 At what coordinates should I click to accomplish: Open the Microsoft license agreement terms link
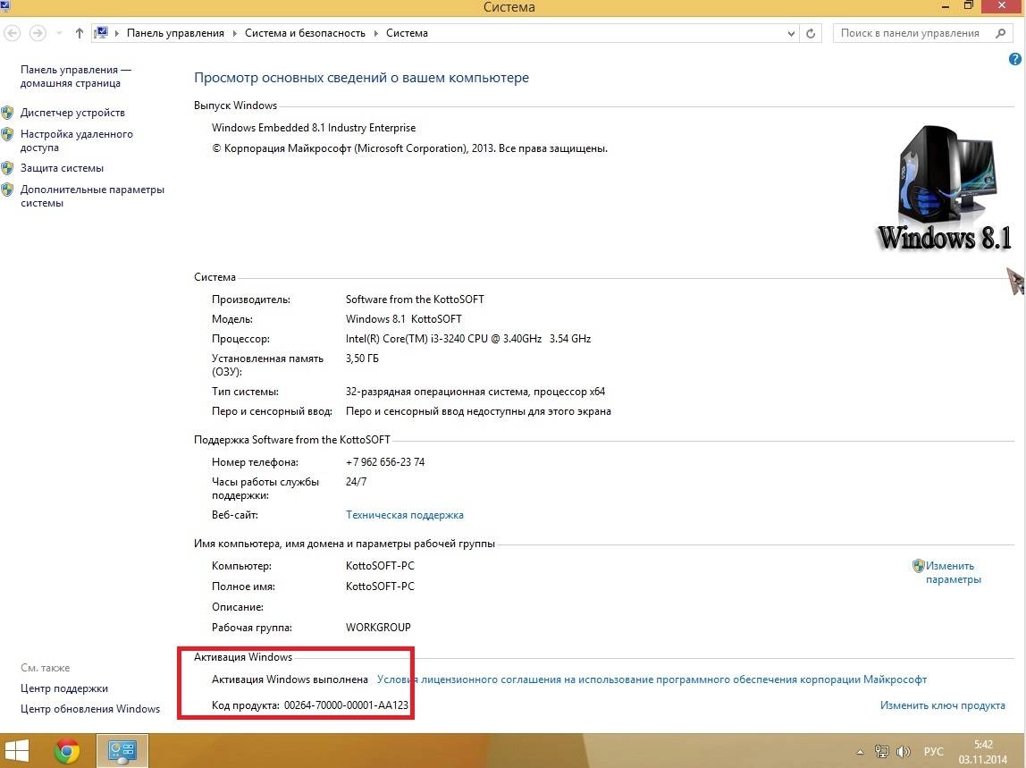(x=652, y=679)
